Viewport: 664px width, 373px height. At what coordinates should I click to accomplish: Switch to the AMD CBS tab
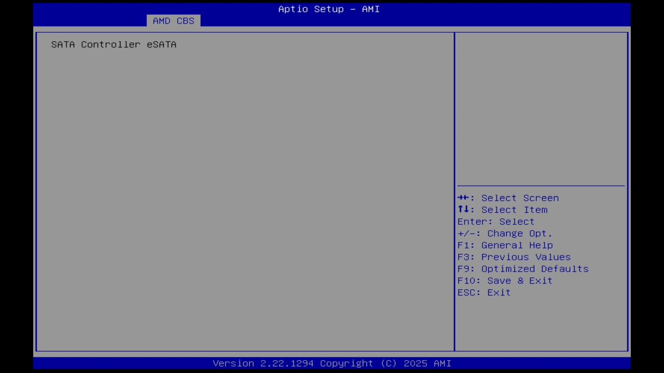(173, 21)
